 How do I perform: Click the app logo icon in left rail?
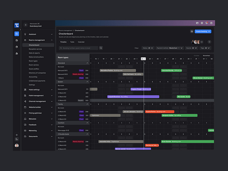pyautogui.click(x=17, y=25)
